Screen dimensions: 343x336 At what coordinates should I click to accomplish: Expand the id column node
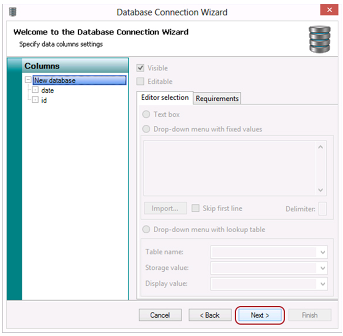click(x=35, y=100)
